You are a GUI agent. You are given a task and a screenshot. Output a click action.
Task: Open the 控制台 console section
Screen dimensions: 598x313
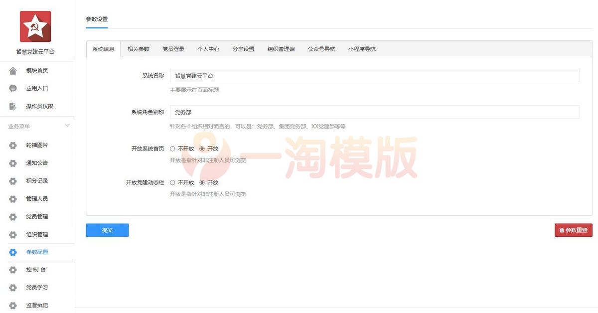(x=37, y=270)
